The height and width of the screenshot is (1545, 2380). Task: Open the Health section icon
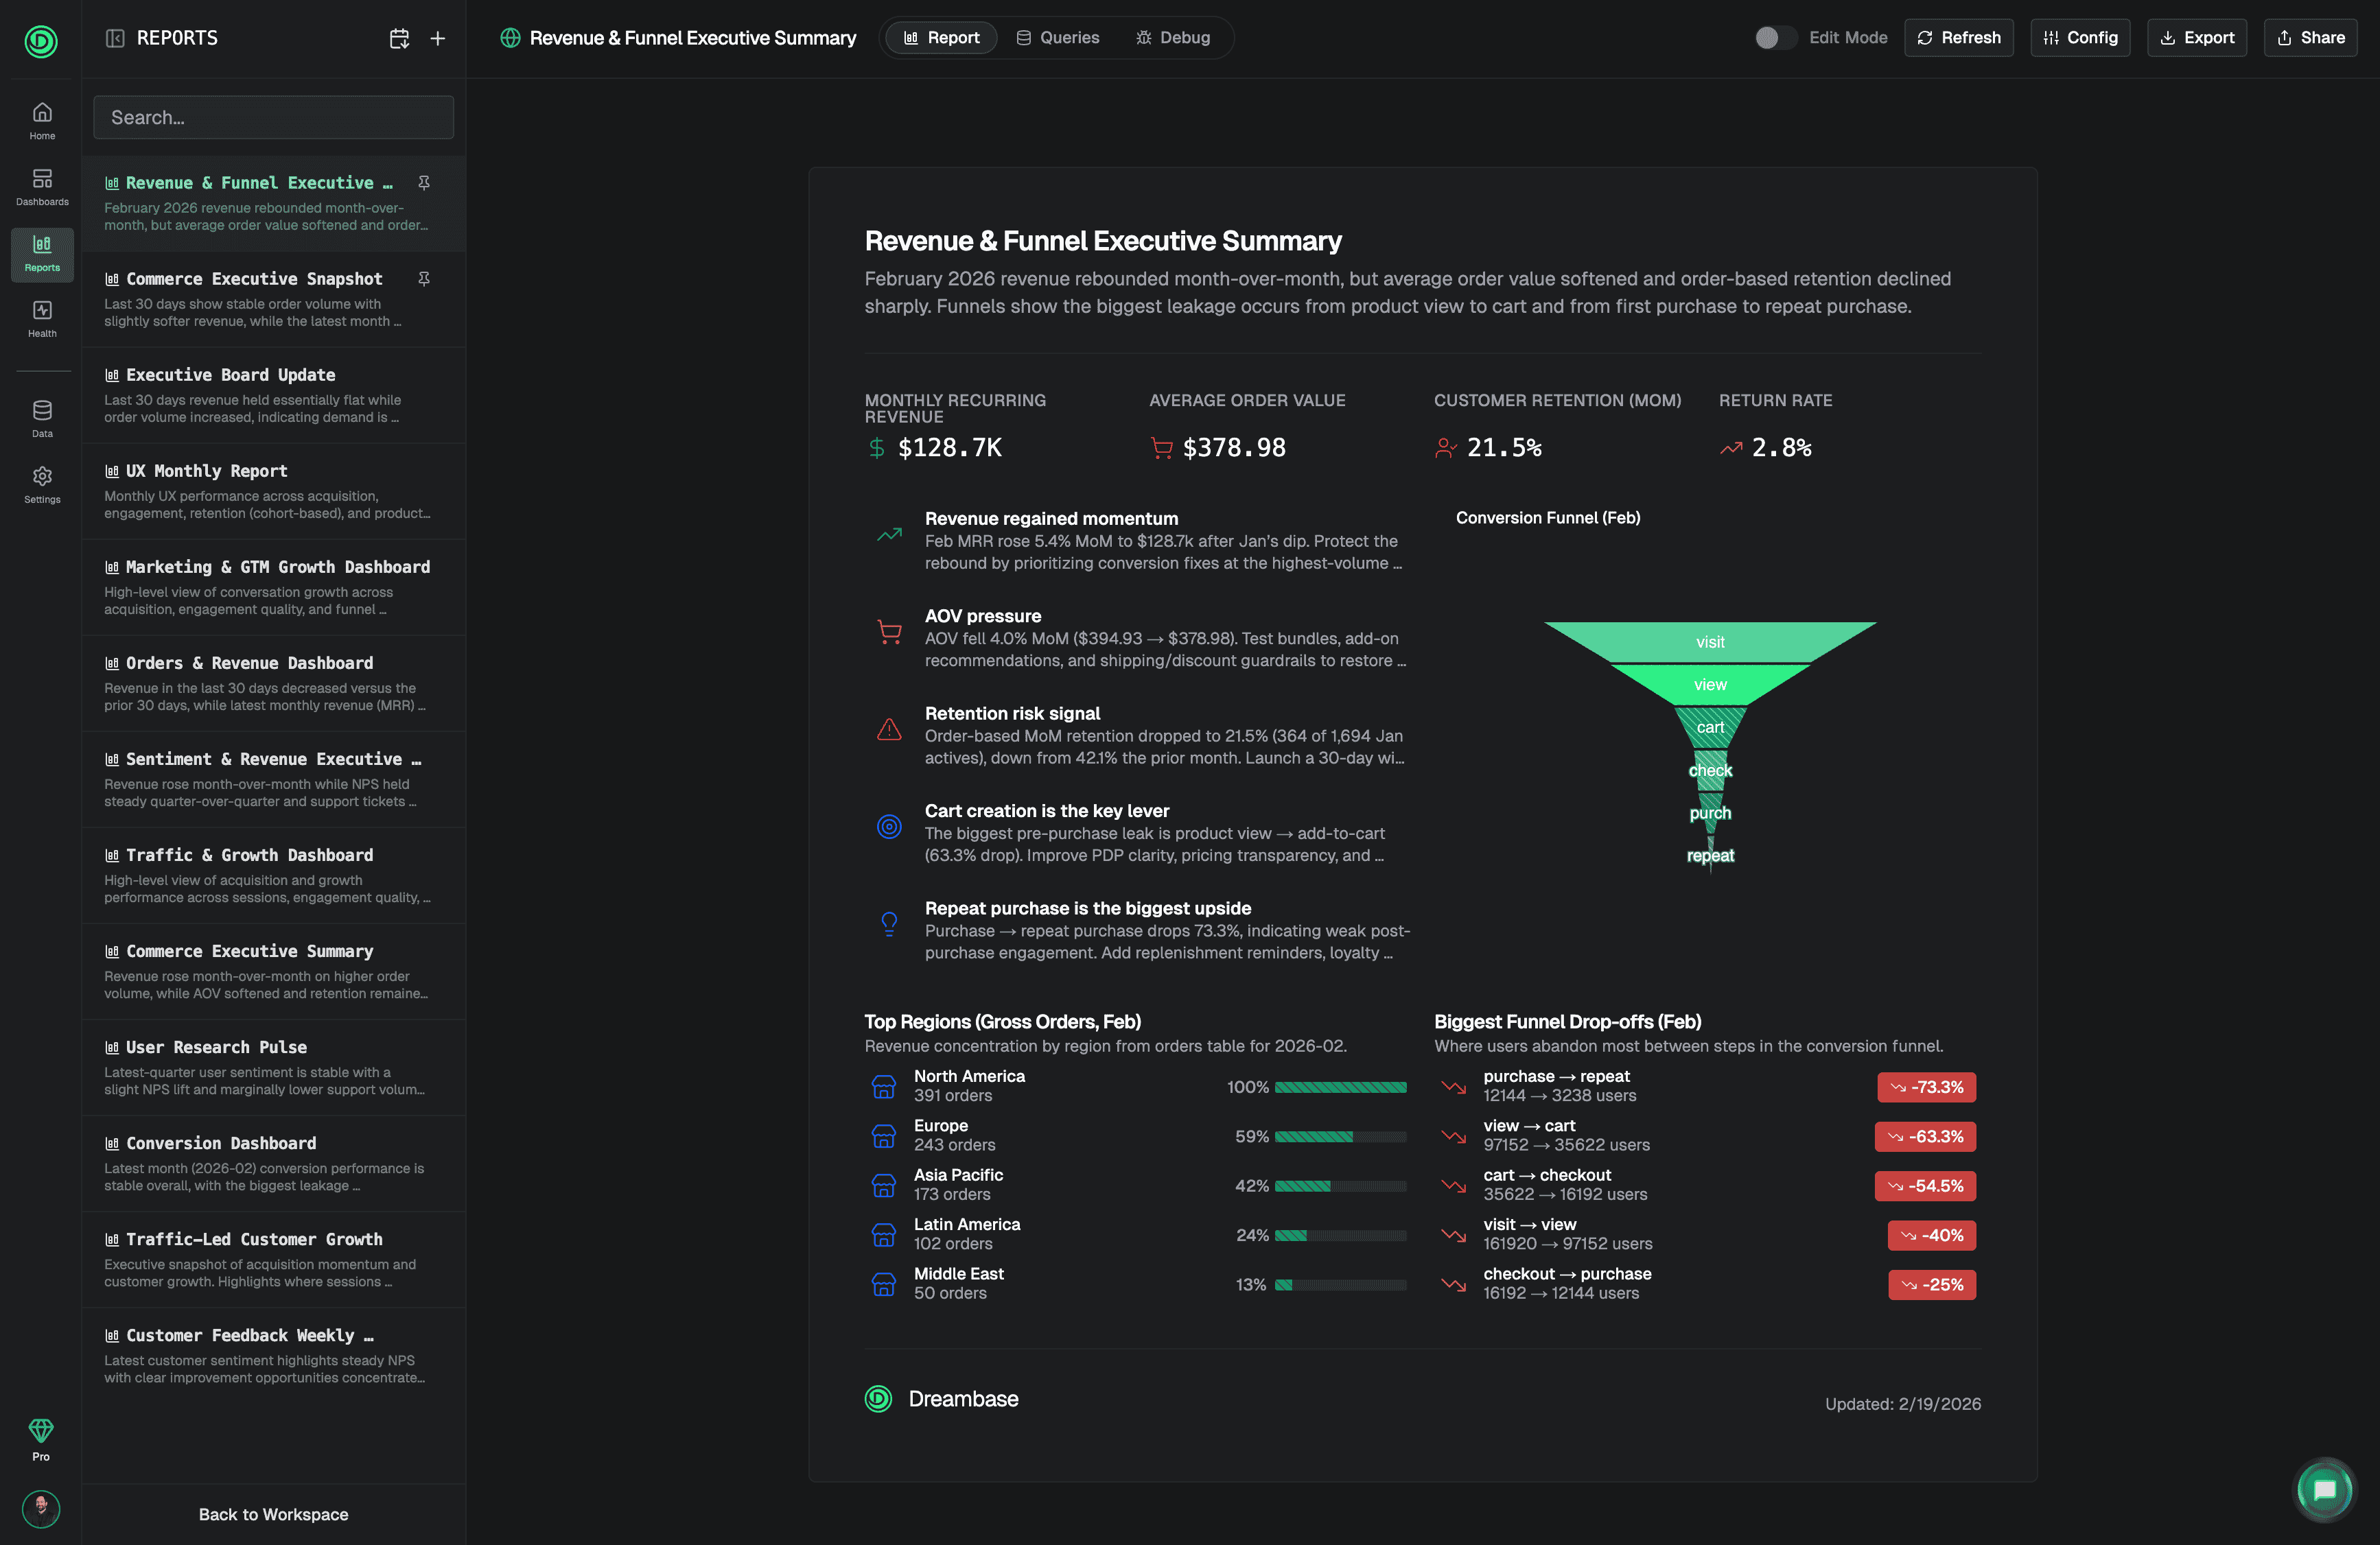pyautogui.click(x=42, y=318)
